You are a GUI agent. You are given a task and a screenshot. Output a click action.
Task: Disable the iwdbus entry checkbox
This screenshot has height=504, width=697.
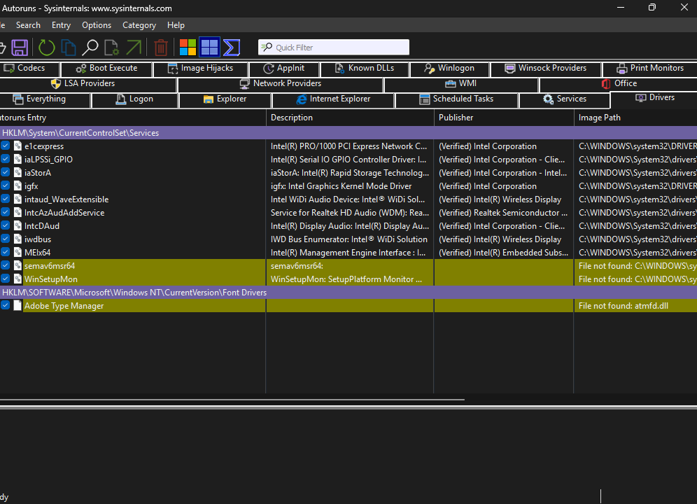[x=6, y=239]
